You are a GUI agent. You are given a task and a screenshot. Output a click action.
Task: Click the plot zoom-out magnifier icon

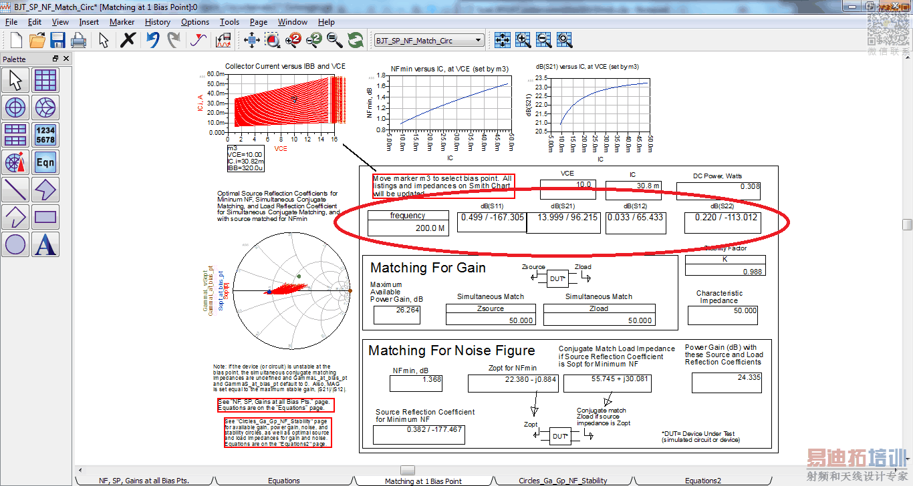(544, 40)
